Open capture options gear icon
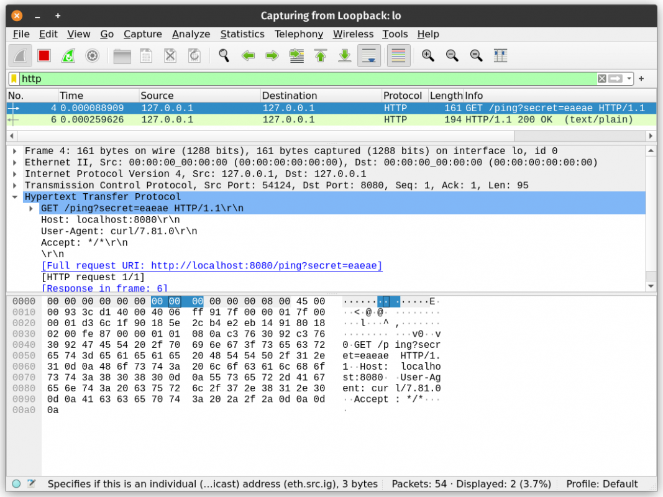Screen dimensions: 663x497 [92, 56]
